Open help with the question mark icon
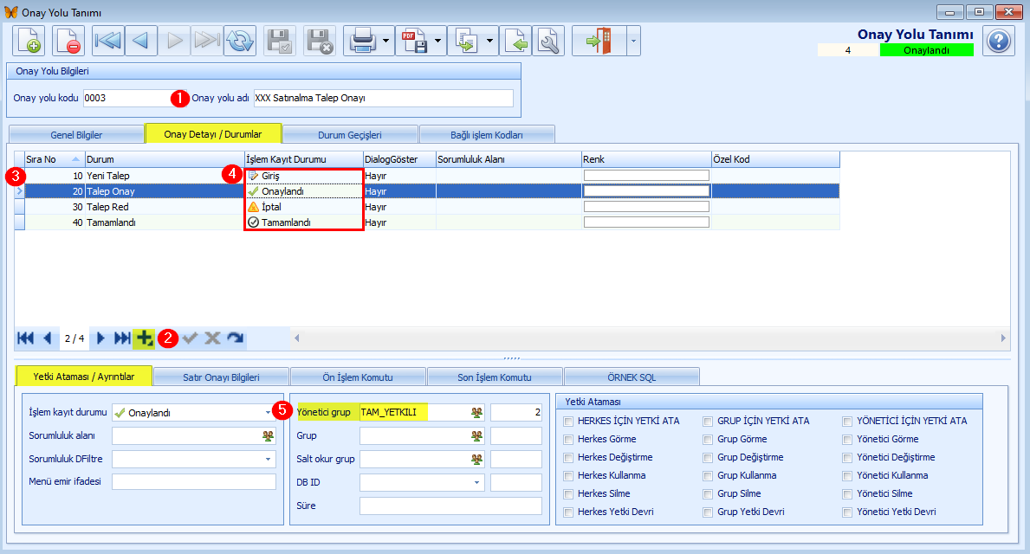 pyautogui.click(x=999, y=41)
